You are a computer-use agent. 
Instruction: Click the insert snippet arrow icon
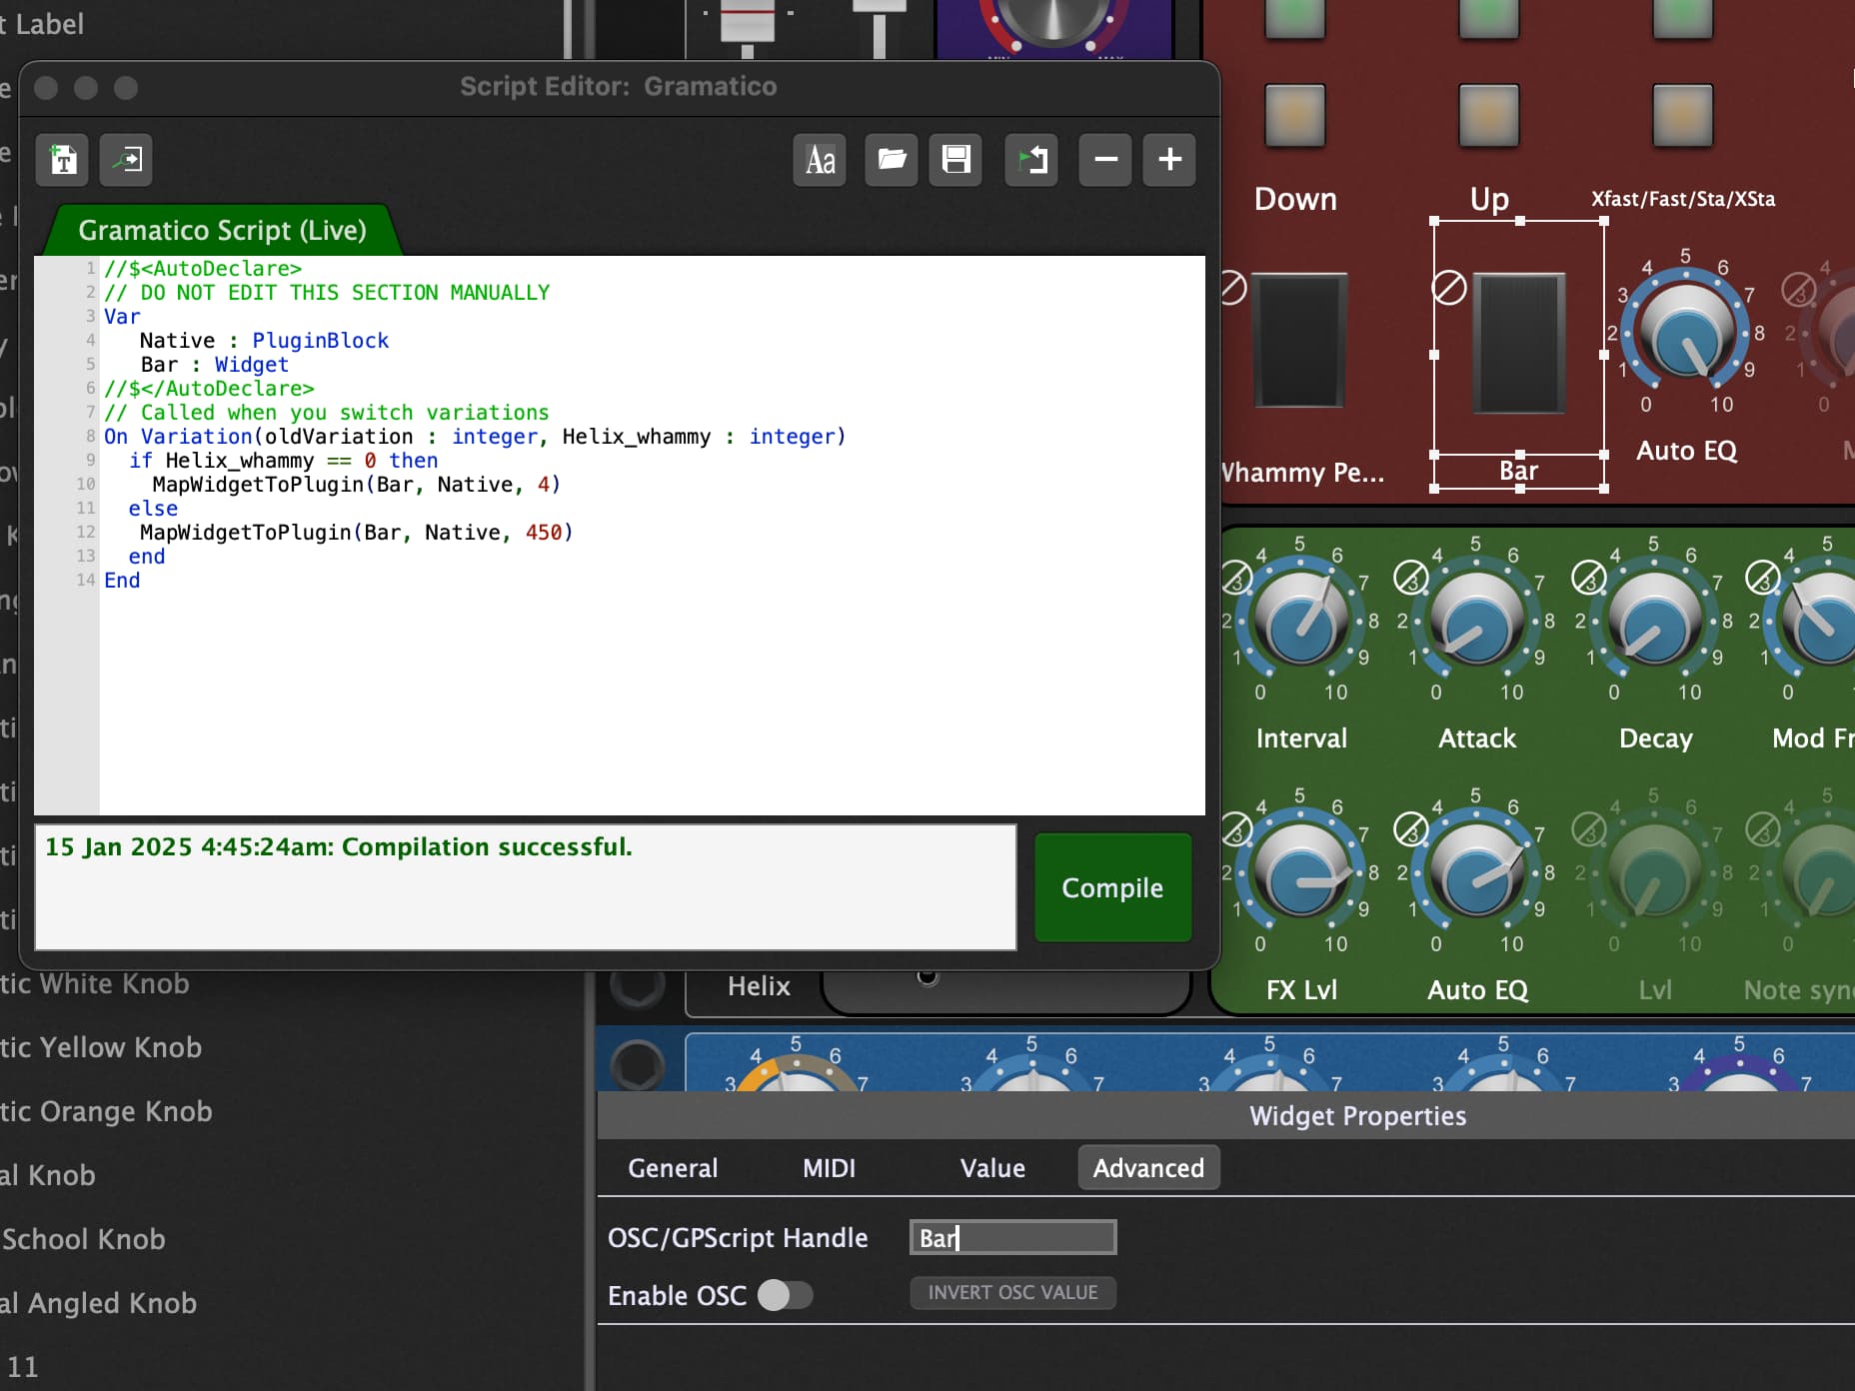point(127,160)
